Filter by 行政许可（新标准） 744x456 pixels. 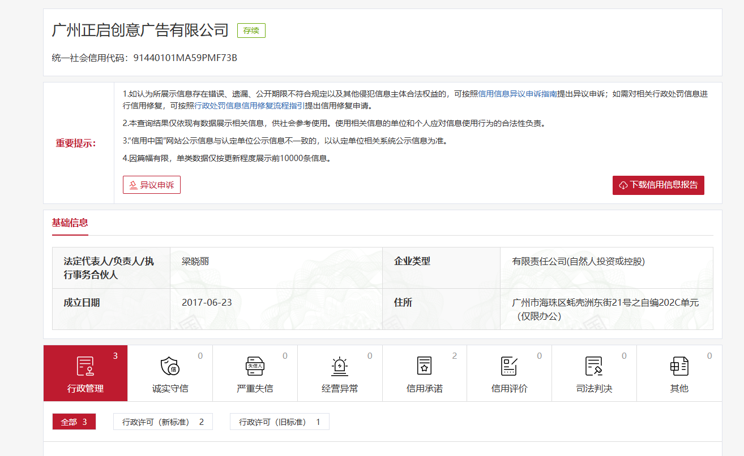163,422
